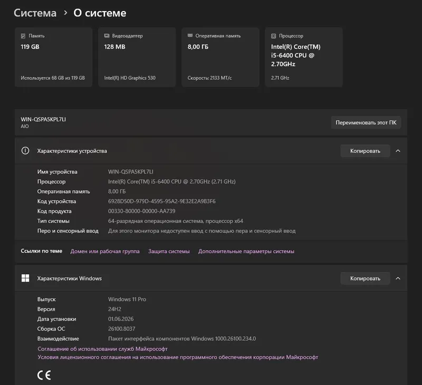Image resolution: width=422 pixels, height=385 pixels.
Task: Copy device specifications with Копировать
Action: pyautogui.click(x=365, y=151)
